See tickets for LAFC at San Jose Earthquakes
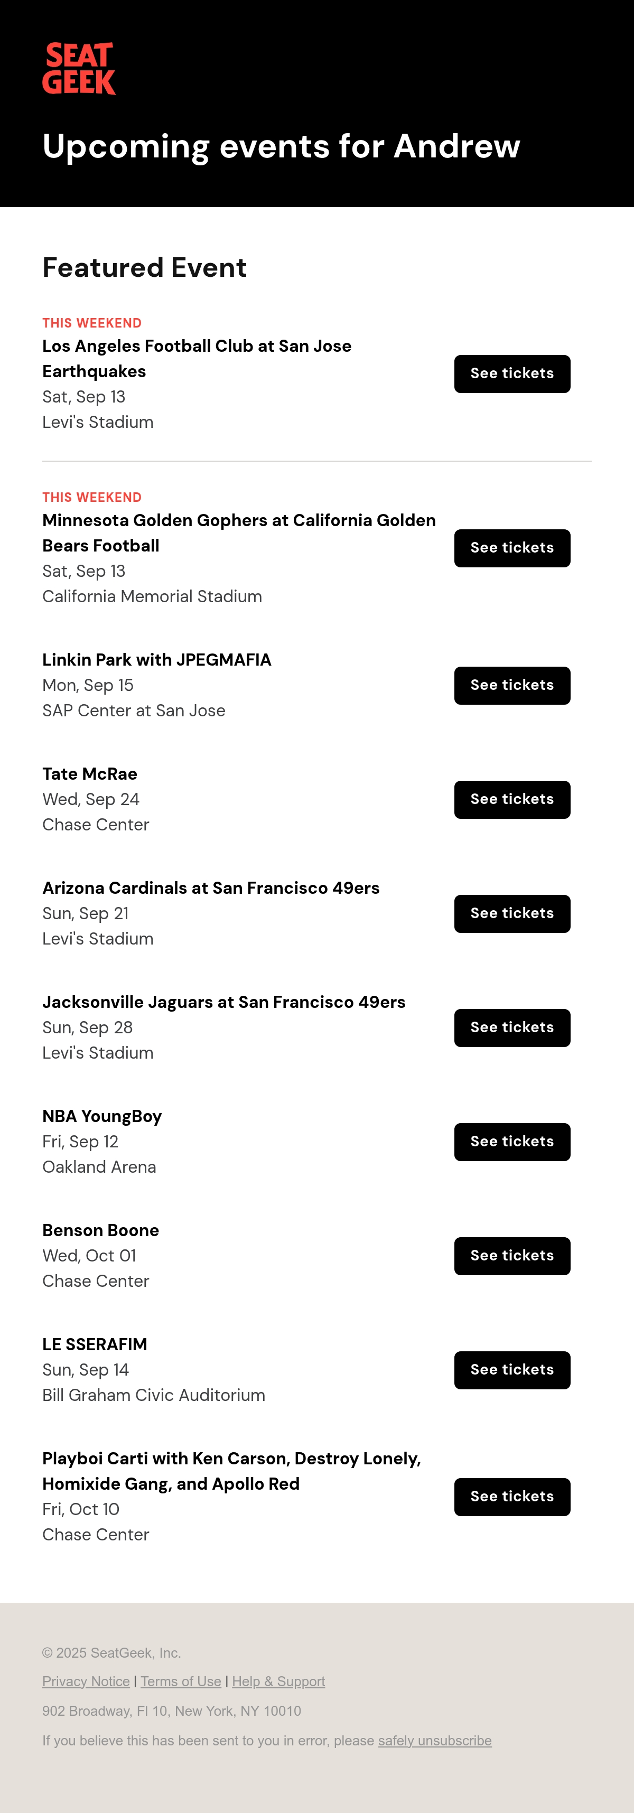Image resolution: width=634 pixels, height=1813 pixels. point(511,373)
